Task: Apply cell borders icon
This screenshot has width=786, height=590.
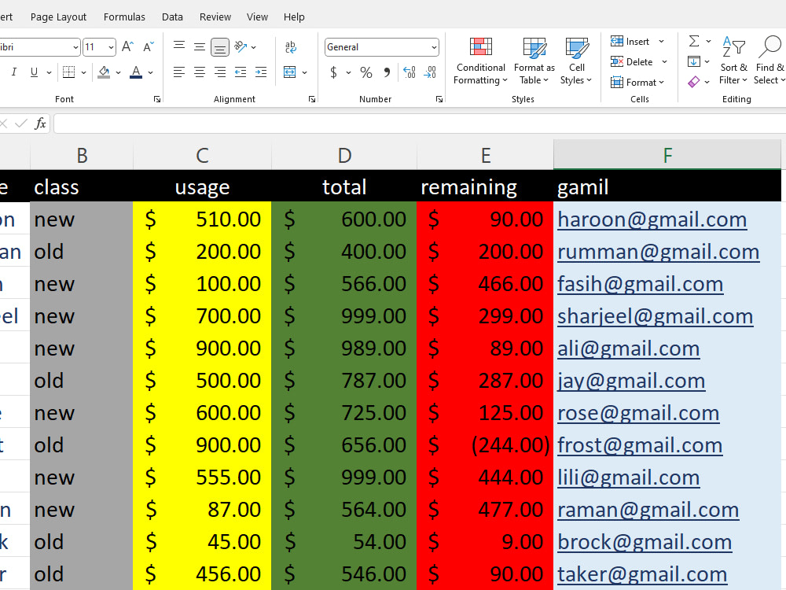Action: click(68, 72)
